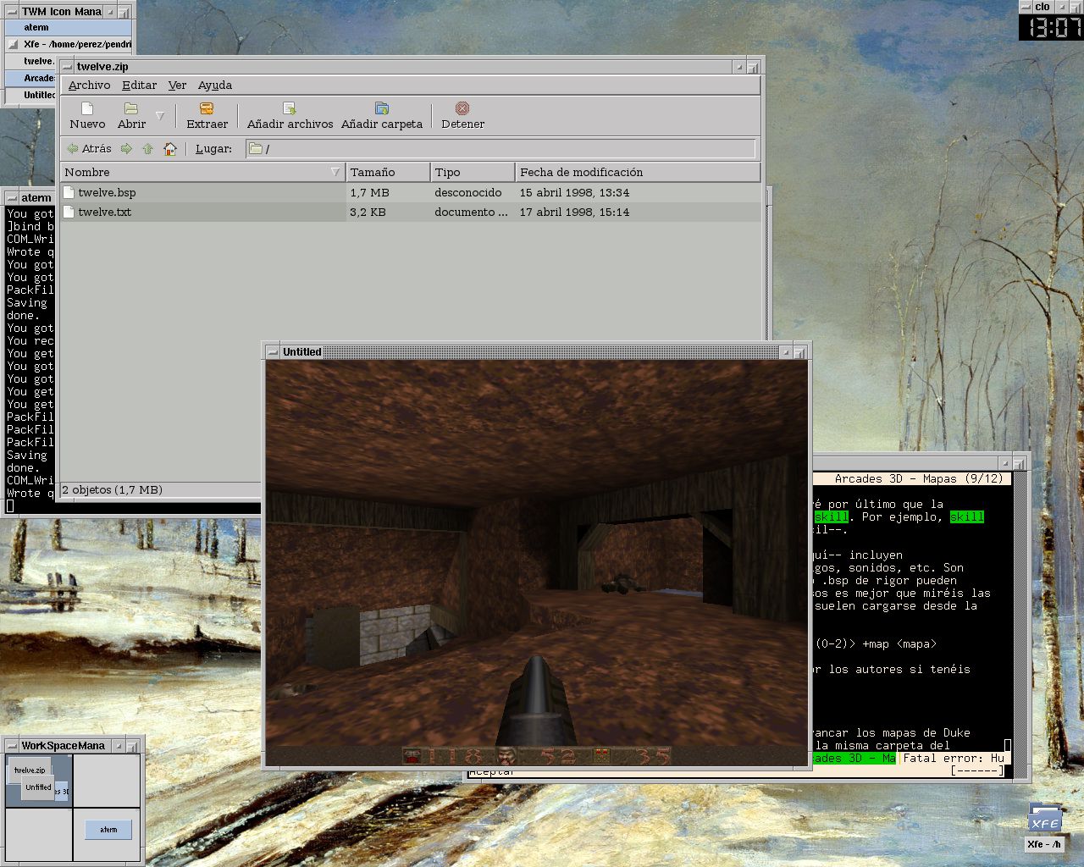
Task: Select the twelve.zip thumbnail in WorkSpace Manager
Action: click(30, 770)
